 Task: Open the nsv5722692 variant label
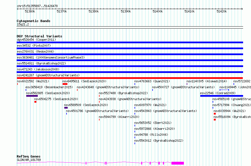[x=242, y=81]
